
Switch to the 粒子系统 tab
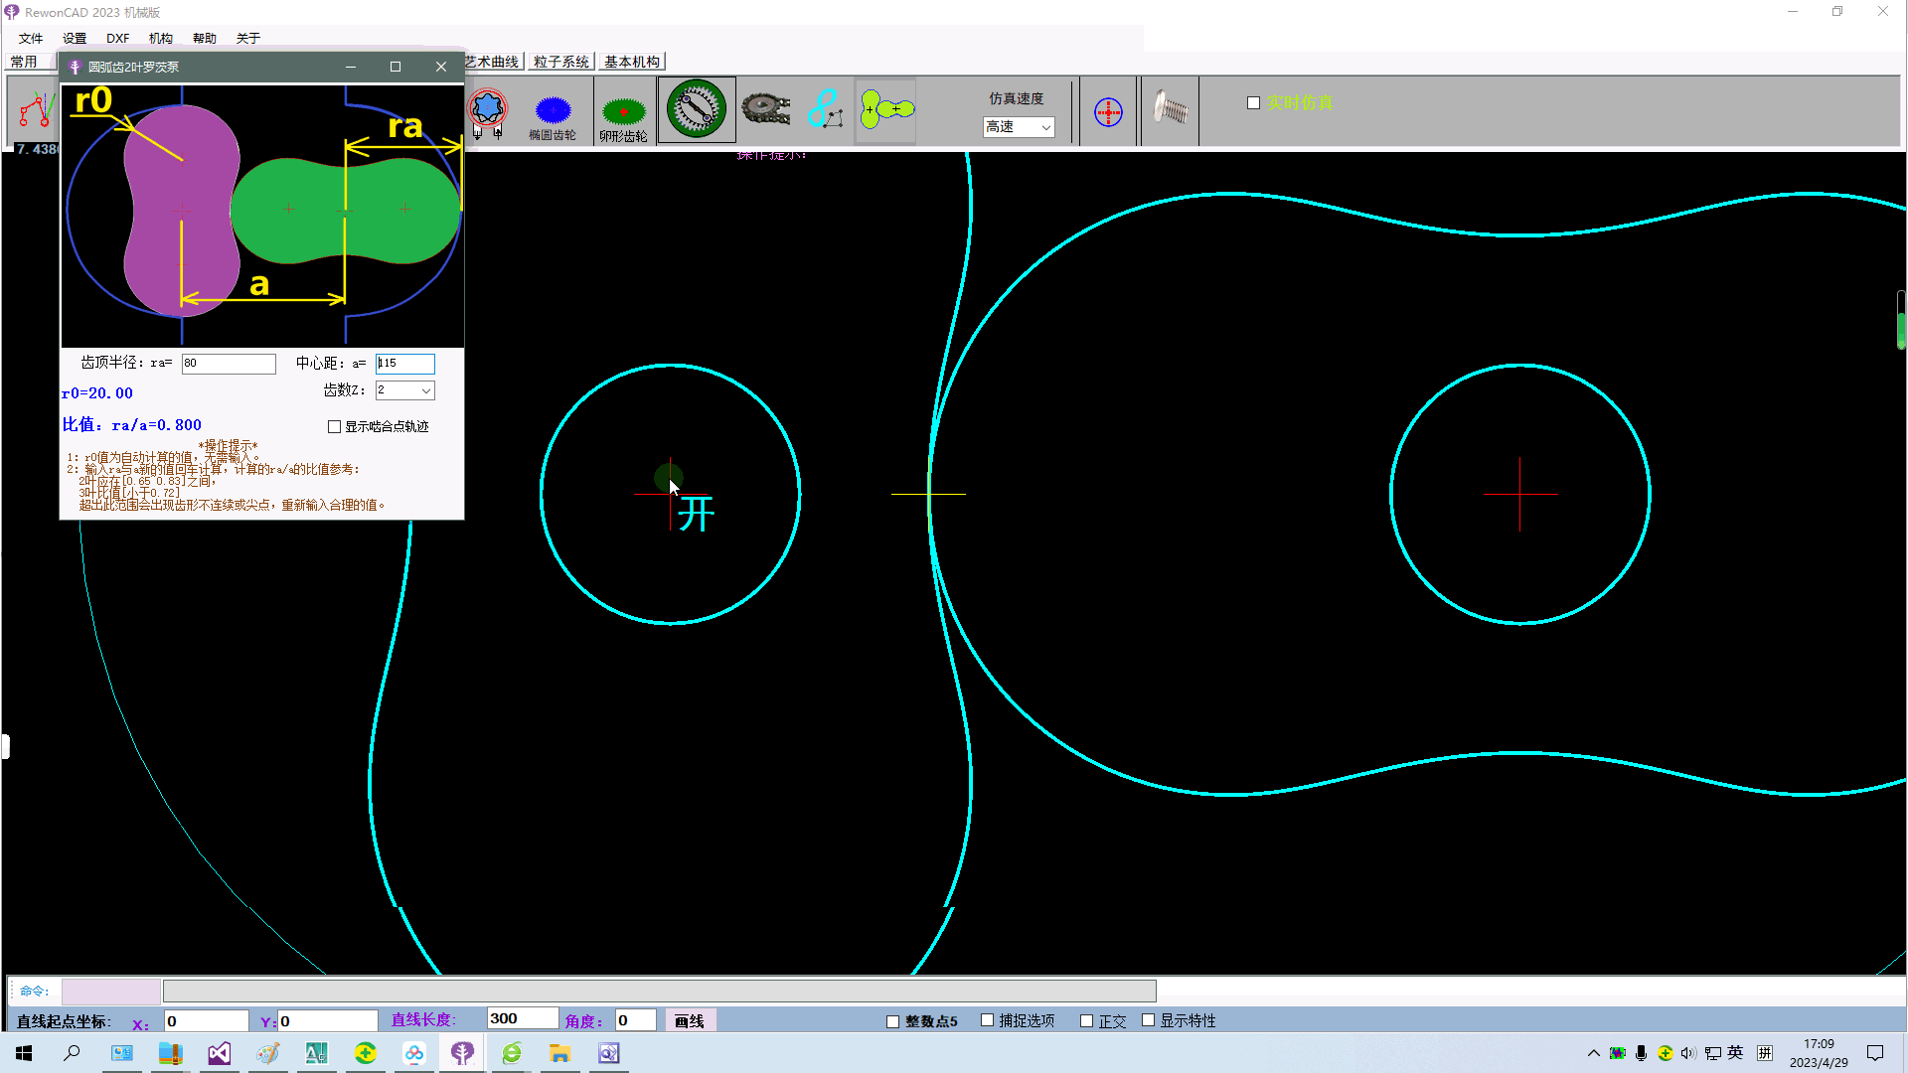560,62
